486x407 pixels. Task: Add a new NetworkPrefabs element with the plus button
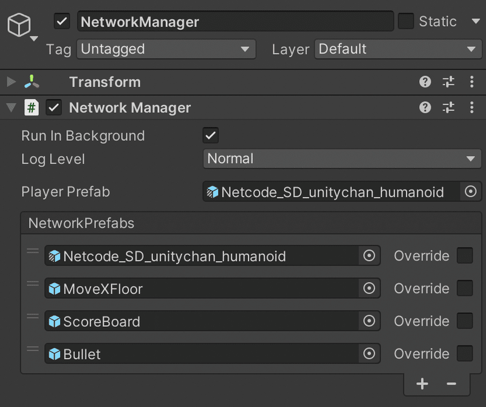point(423,384)
